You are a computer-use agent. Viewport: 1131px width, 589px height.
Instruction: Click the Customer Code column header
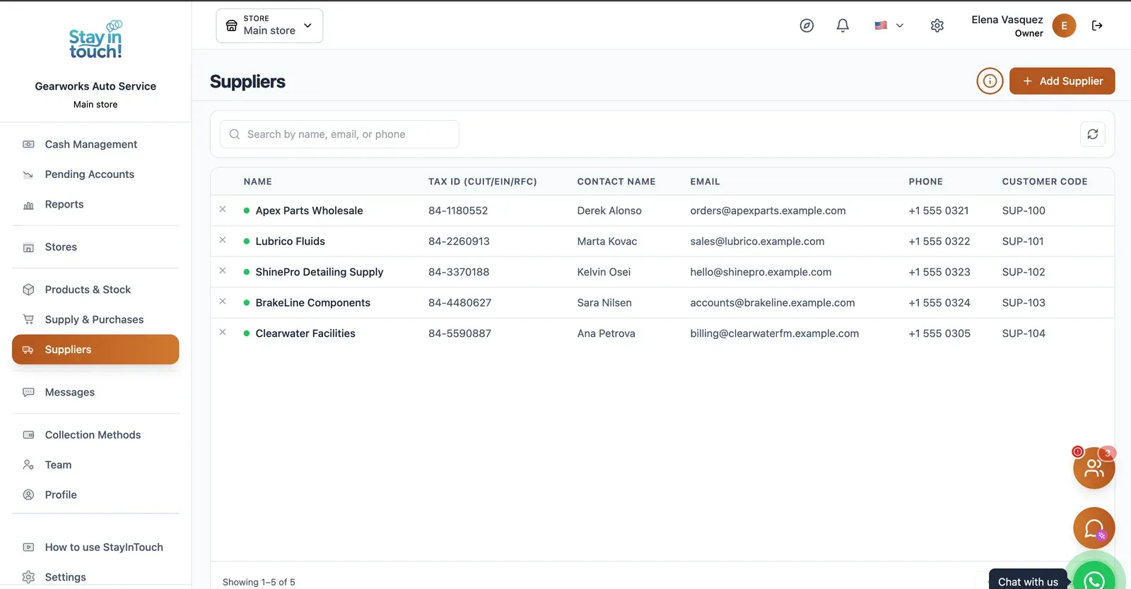[x=1045, y=182]
